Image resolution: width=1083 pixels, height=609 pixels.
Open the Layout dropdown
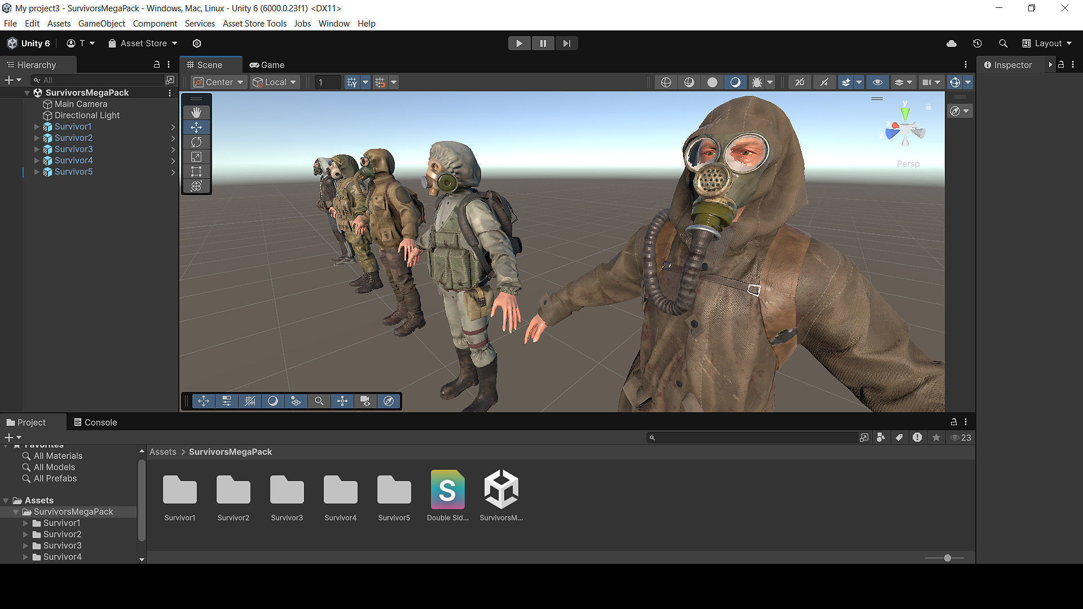[1047, 43]
